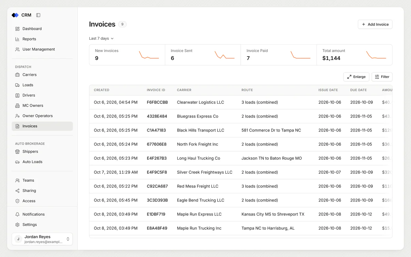Click the Invoice Paid stat card
This screenshot has width=411, height=257.
click(279, 55)
